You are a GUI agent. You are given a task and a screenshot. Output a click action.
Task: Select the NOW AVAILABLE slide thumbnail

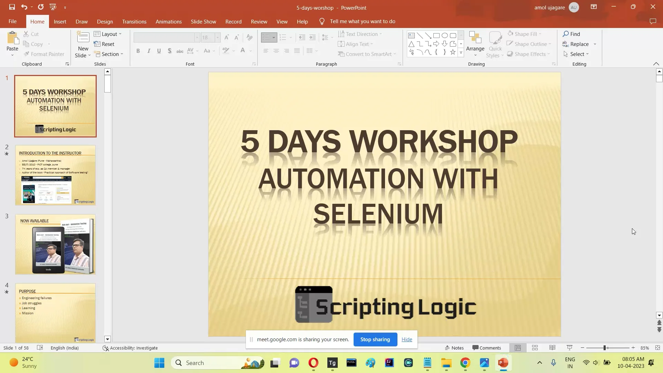click(x=55, y=244)
